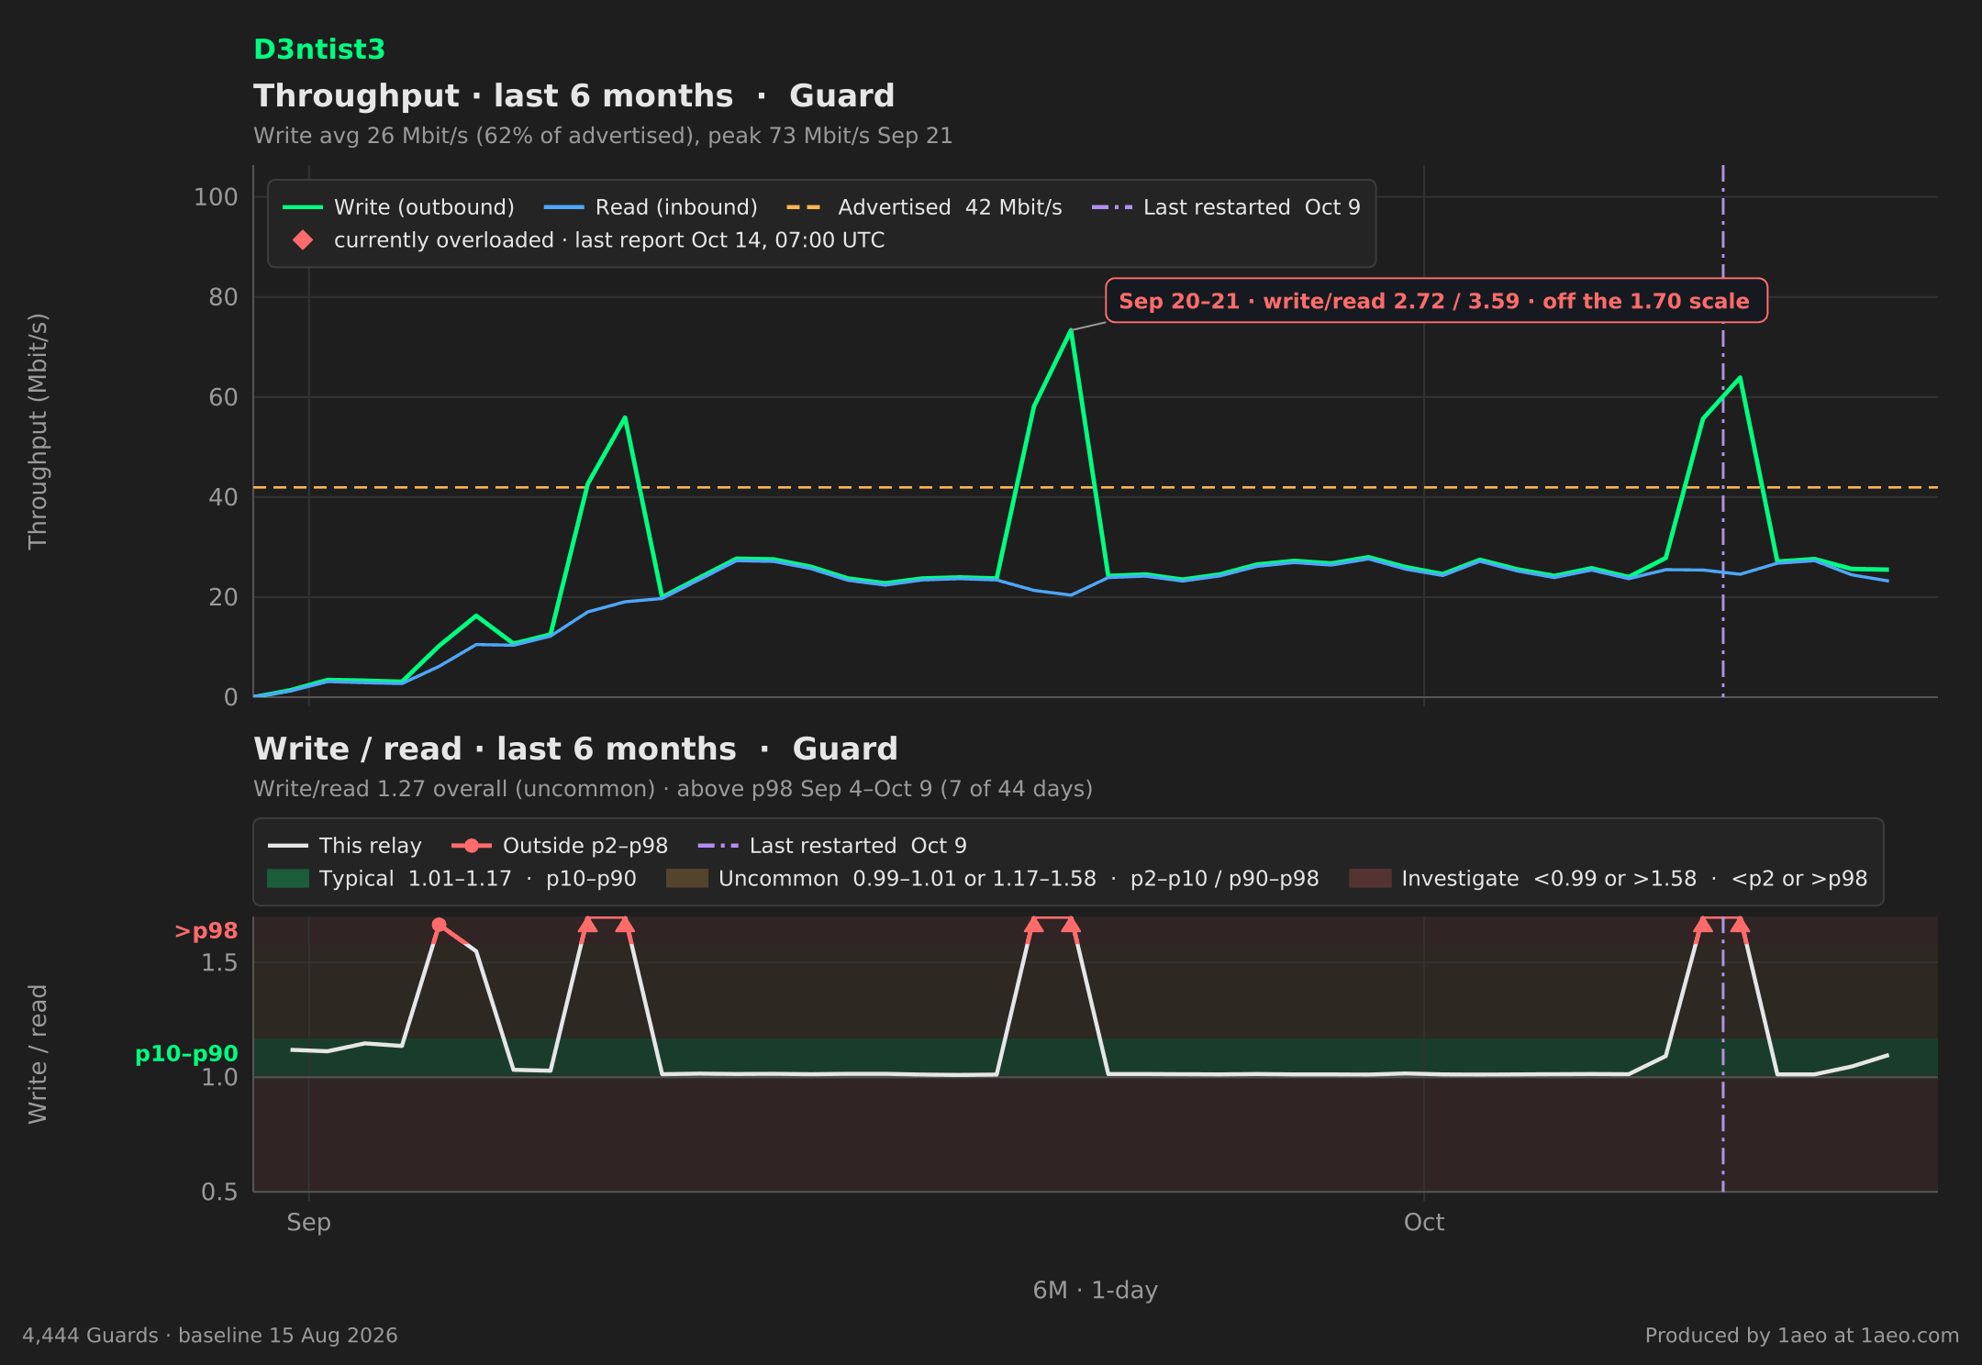
Task: Click the Investigate <0.99 or >1.58 label
Action: pos(1634,879)
